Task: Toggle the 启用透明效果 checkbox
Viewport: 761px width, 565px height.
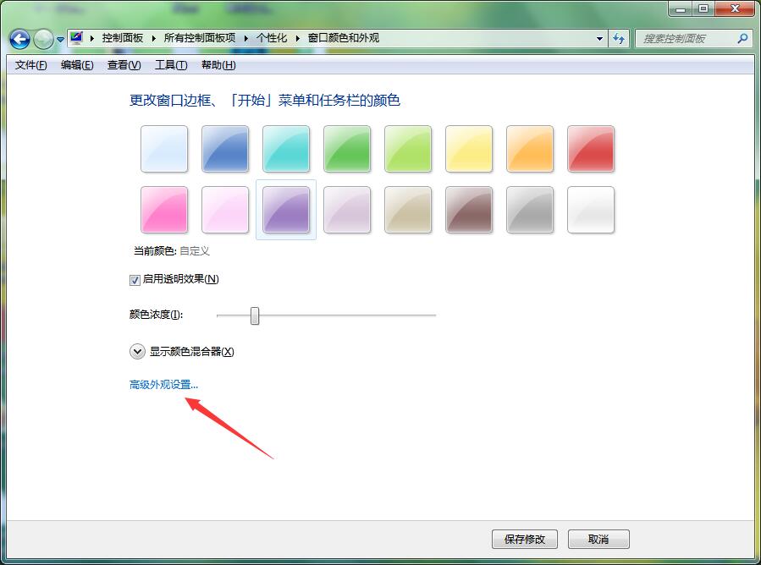Action: 135,280
